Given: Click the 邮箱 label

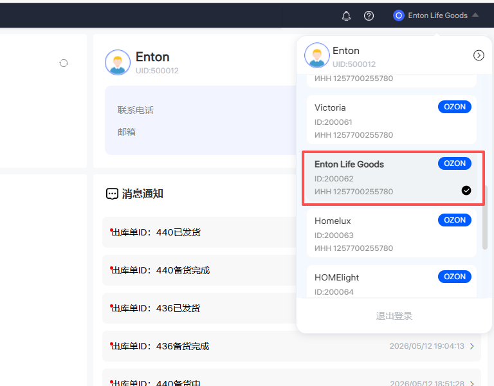Looking at the screenshot, I should tap(127, 132).
